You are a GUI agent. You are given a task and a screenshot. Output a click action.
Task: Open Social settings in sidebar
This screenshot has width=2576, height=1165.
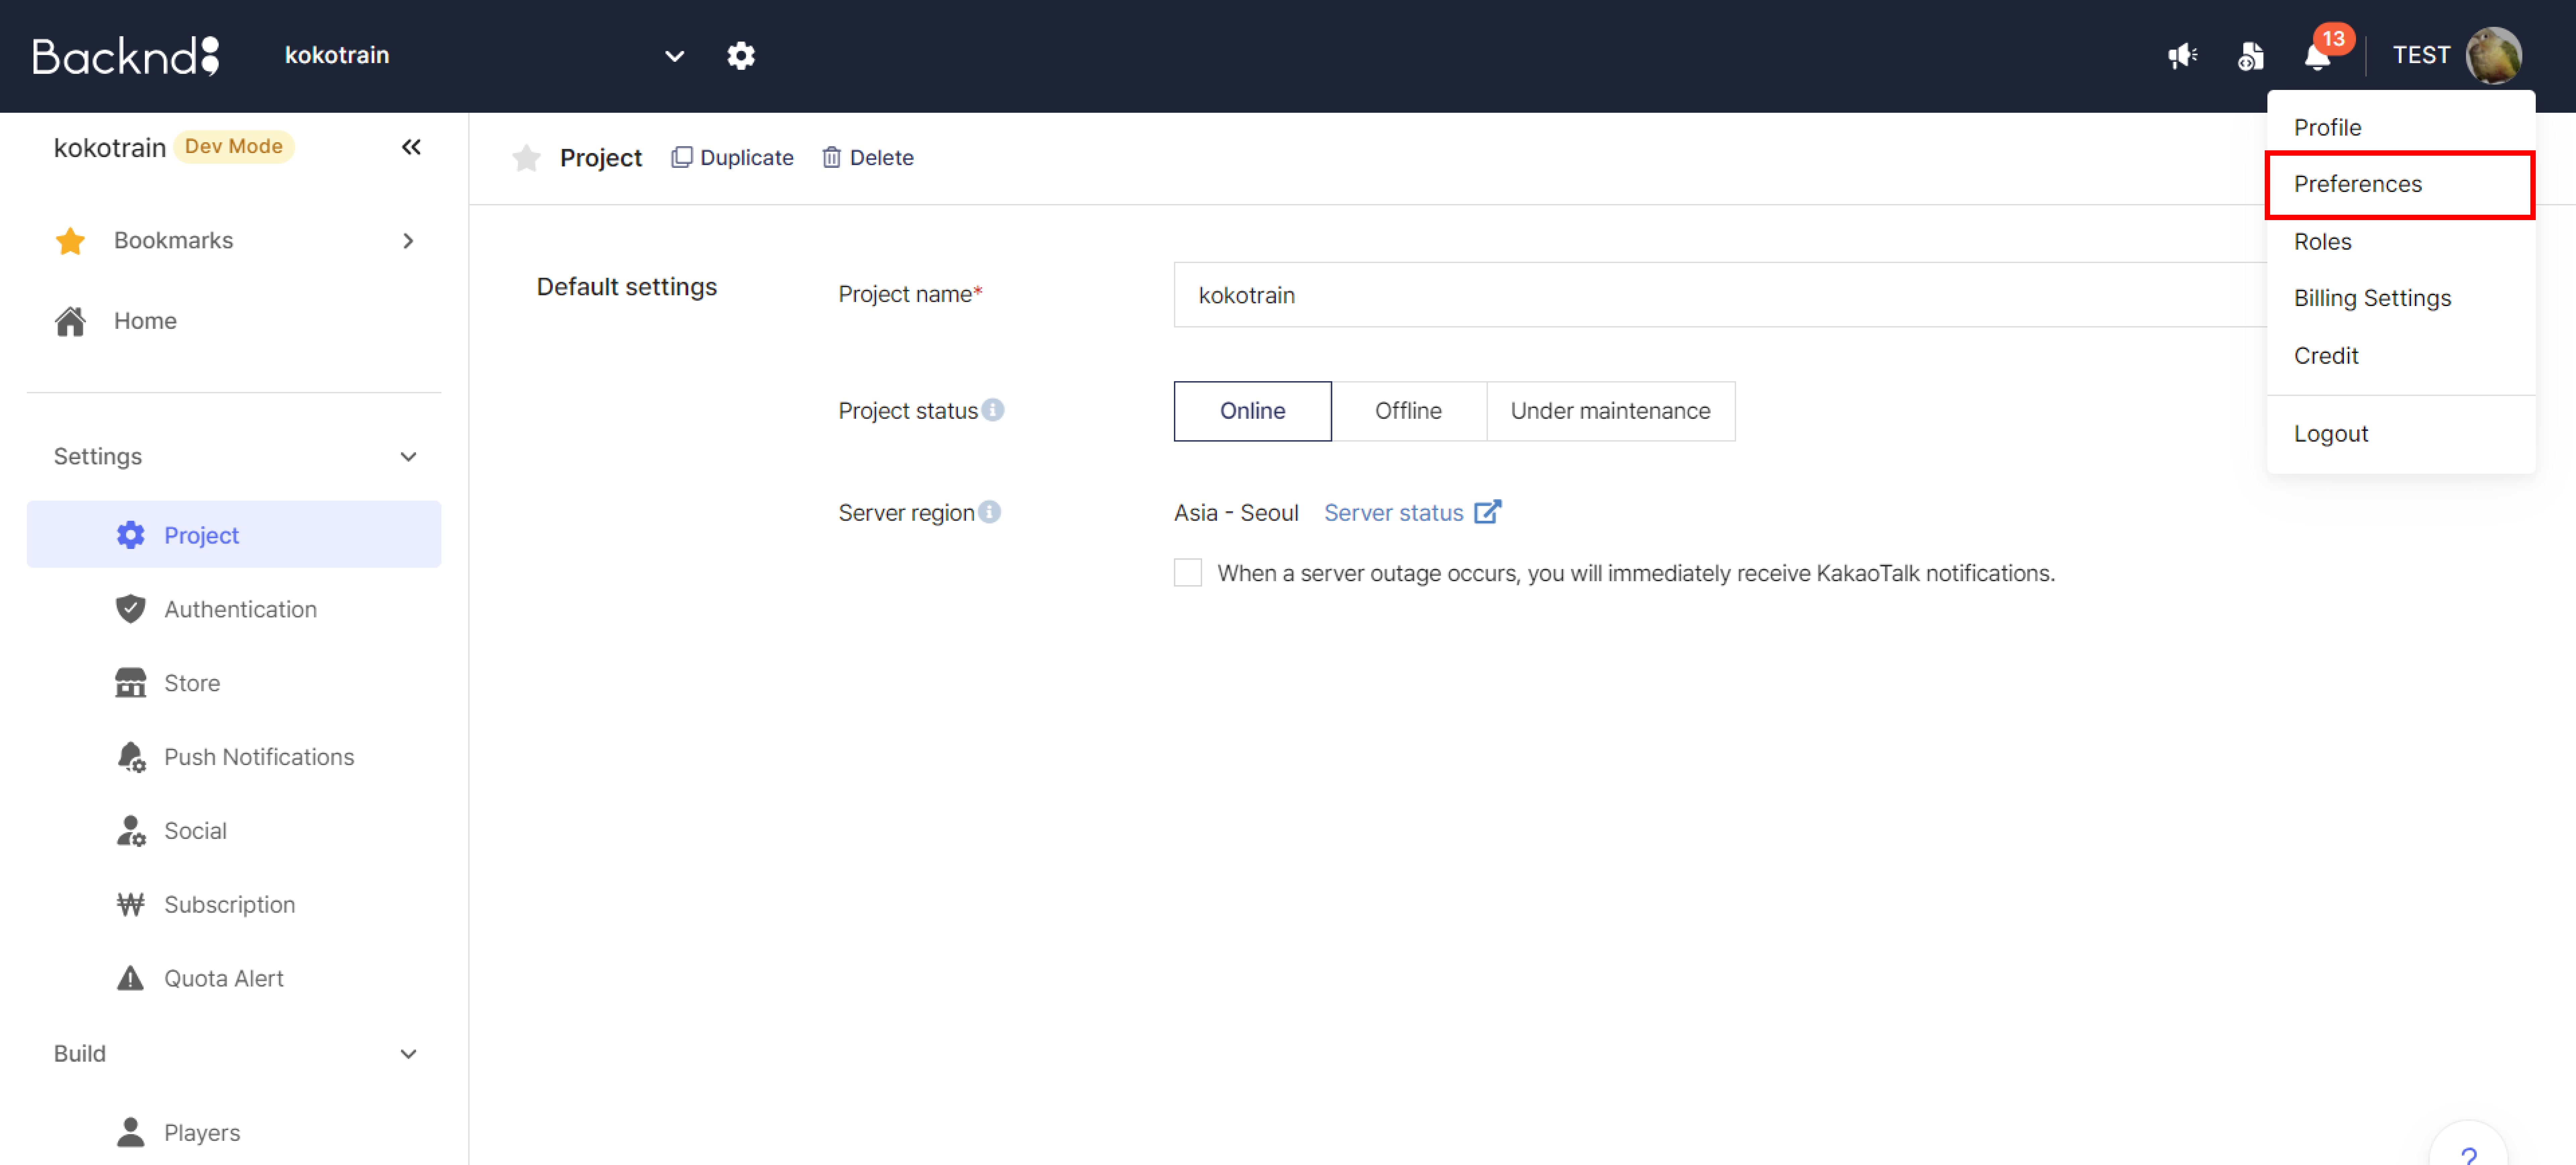234,831
